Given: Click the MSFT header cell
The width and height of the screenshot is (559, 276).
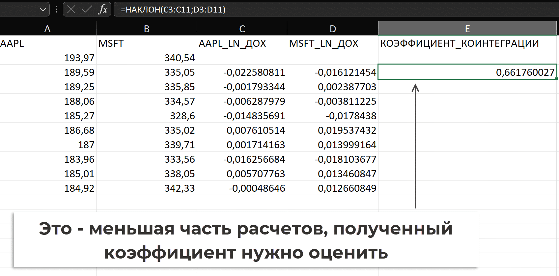Looking at the screenshot, I should point(147,43).
